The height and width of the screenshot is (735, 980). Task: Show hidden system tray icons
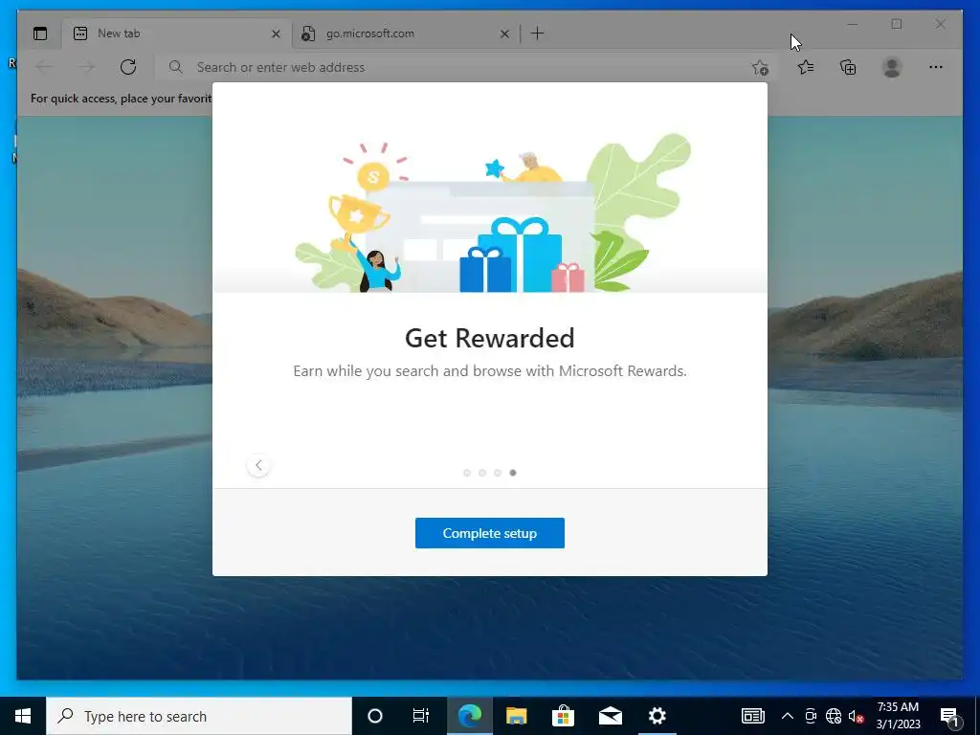(x=788, y=716)
